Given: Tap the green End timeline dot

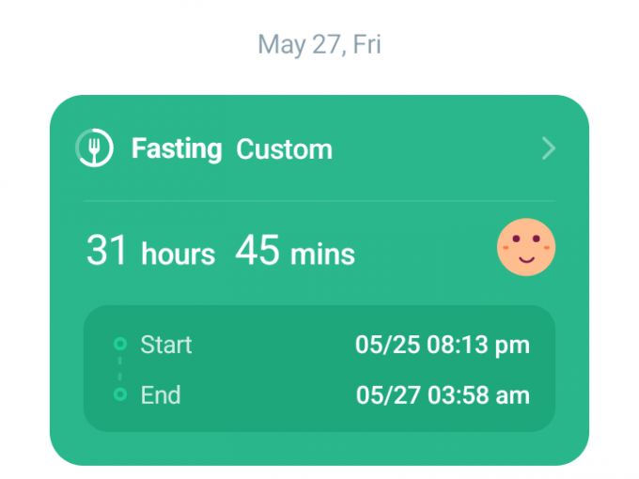Looking at the screenshot, I should [x=119, y=394].
